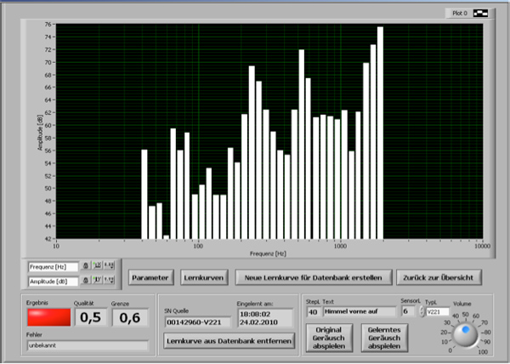Select the TypL V221 field

click(438, 312)
